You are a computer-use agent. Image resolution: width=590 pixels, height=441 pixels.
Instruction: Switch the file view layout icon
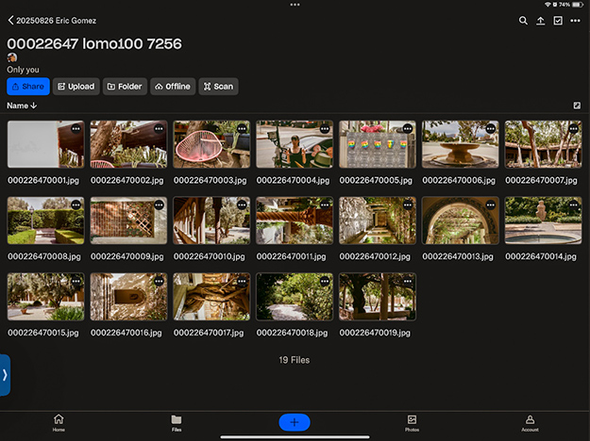click(577, 106)
